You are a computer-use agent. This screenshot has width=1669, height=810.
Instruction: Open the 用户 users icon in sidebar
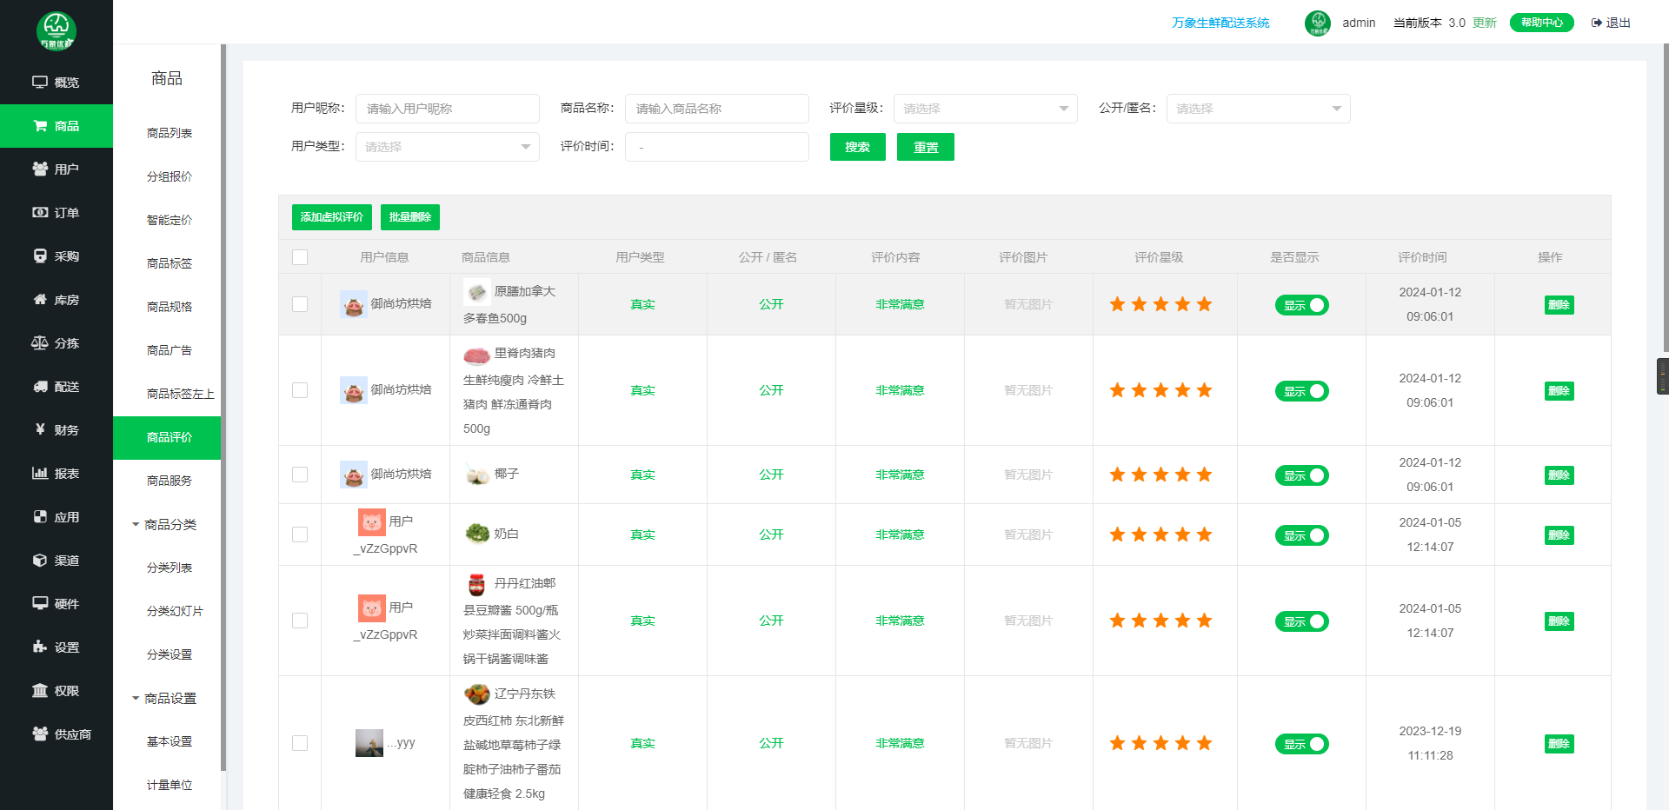(x=40, y=169)
